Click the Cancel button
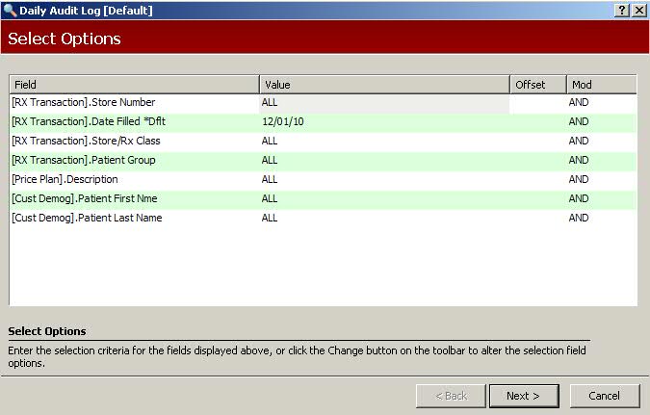This screenshot has width=650, height=415. 605,396
